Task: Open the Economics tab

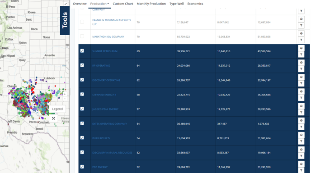Action: [195, 4]
